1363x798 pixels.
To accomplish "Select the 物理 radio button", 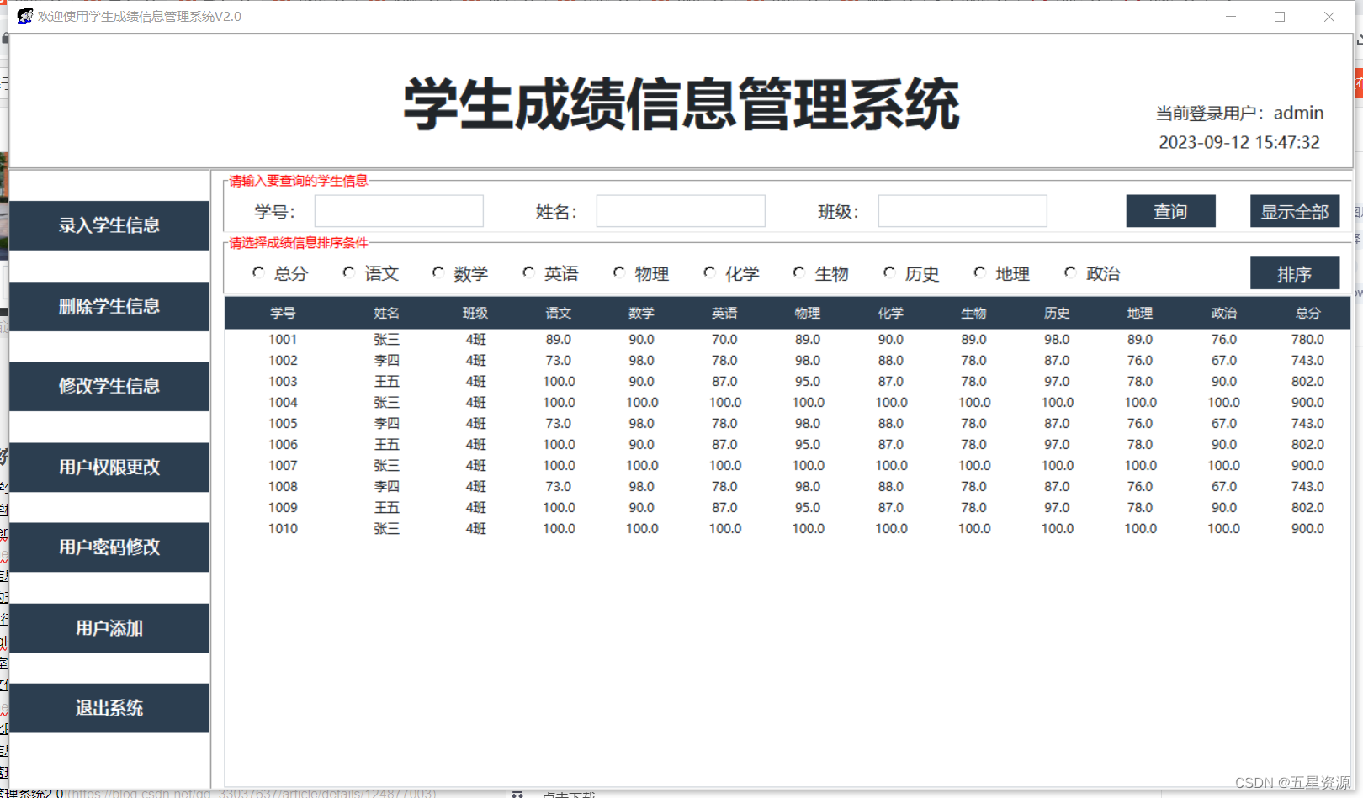I will tap(618, 272).
